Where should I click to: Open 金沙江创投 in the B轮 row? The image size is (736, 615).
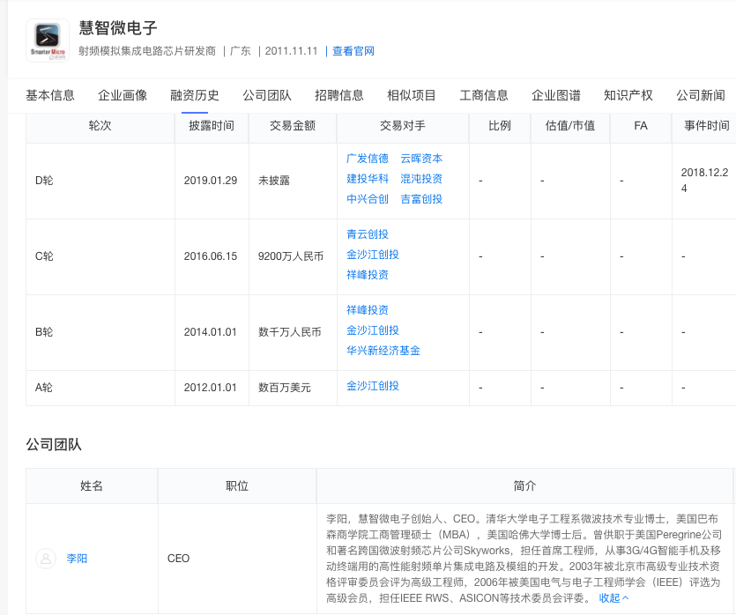pos(373,330)
